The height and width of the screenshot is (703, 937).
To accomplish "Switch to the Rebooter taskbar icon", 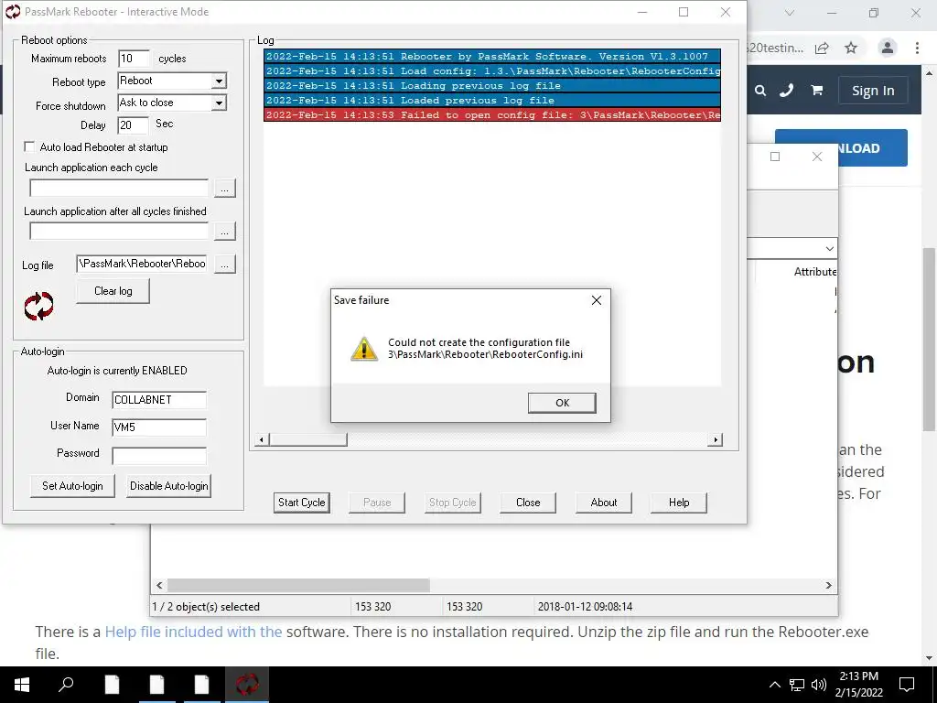I will pos(247,685).
